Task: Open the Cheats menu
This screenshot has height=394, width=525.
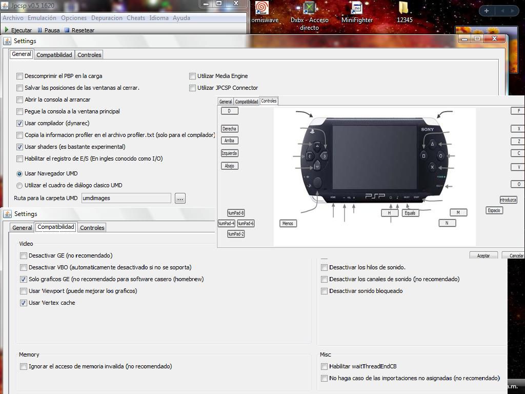Action: click(136, 18)
